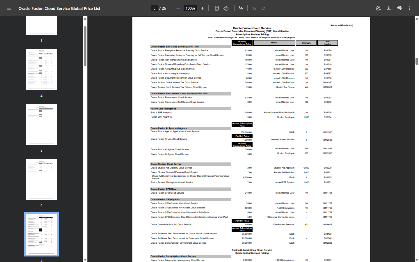This screenshot has width=419, height=262.
Task: Edit the 100% zoom level field
Action: click(190, 8)
